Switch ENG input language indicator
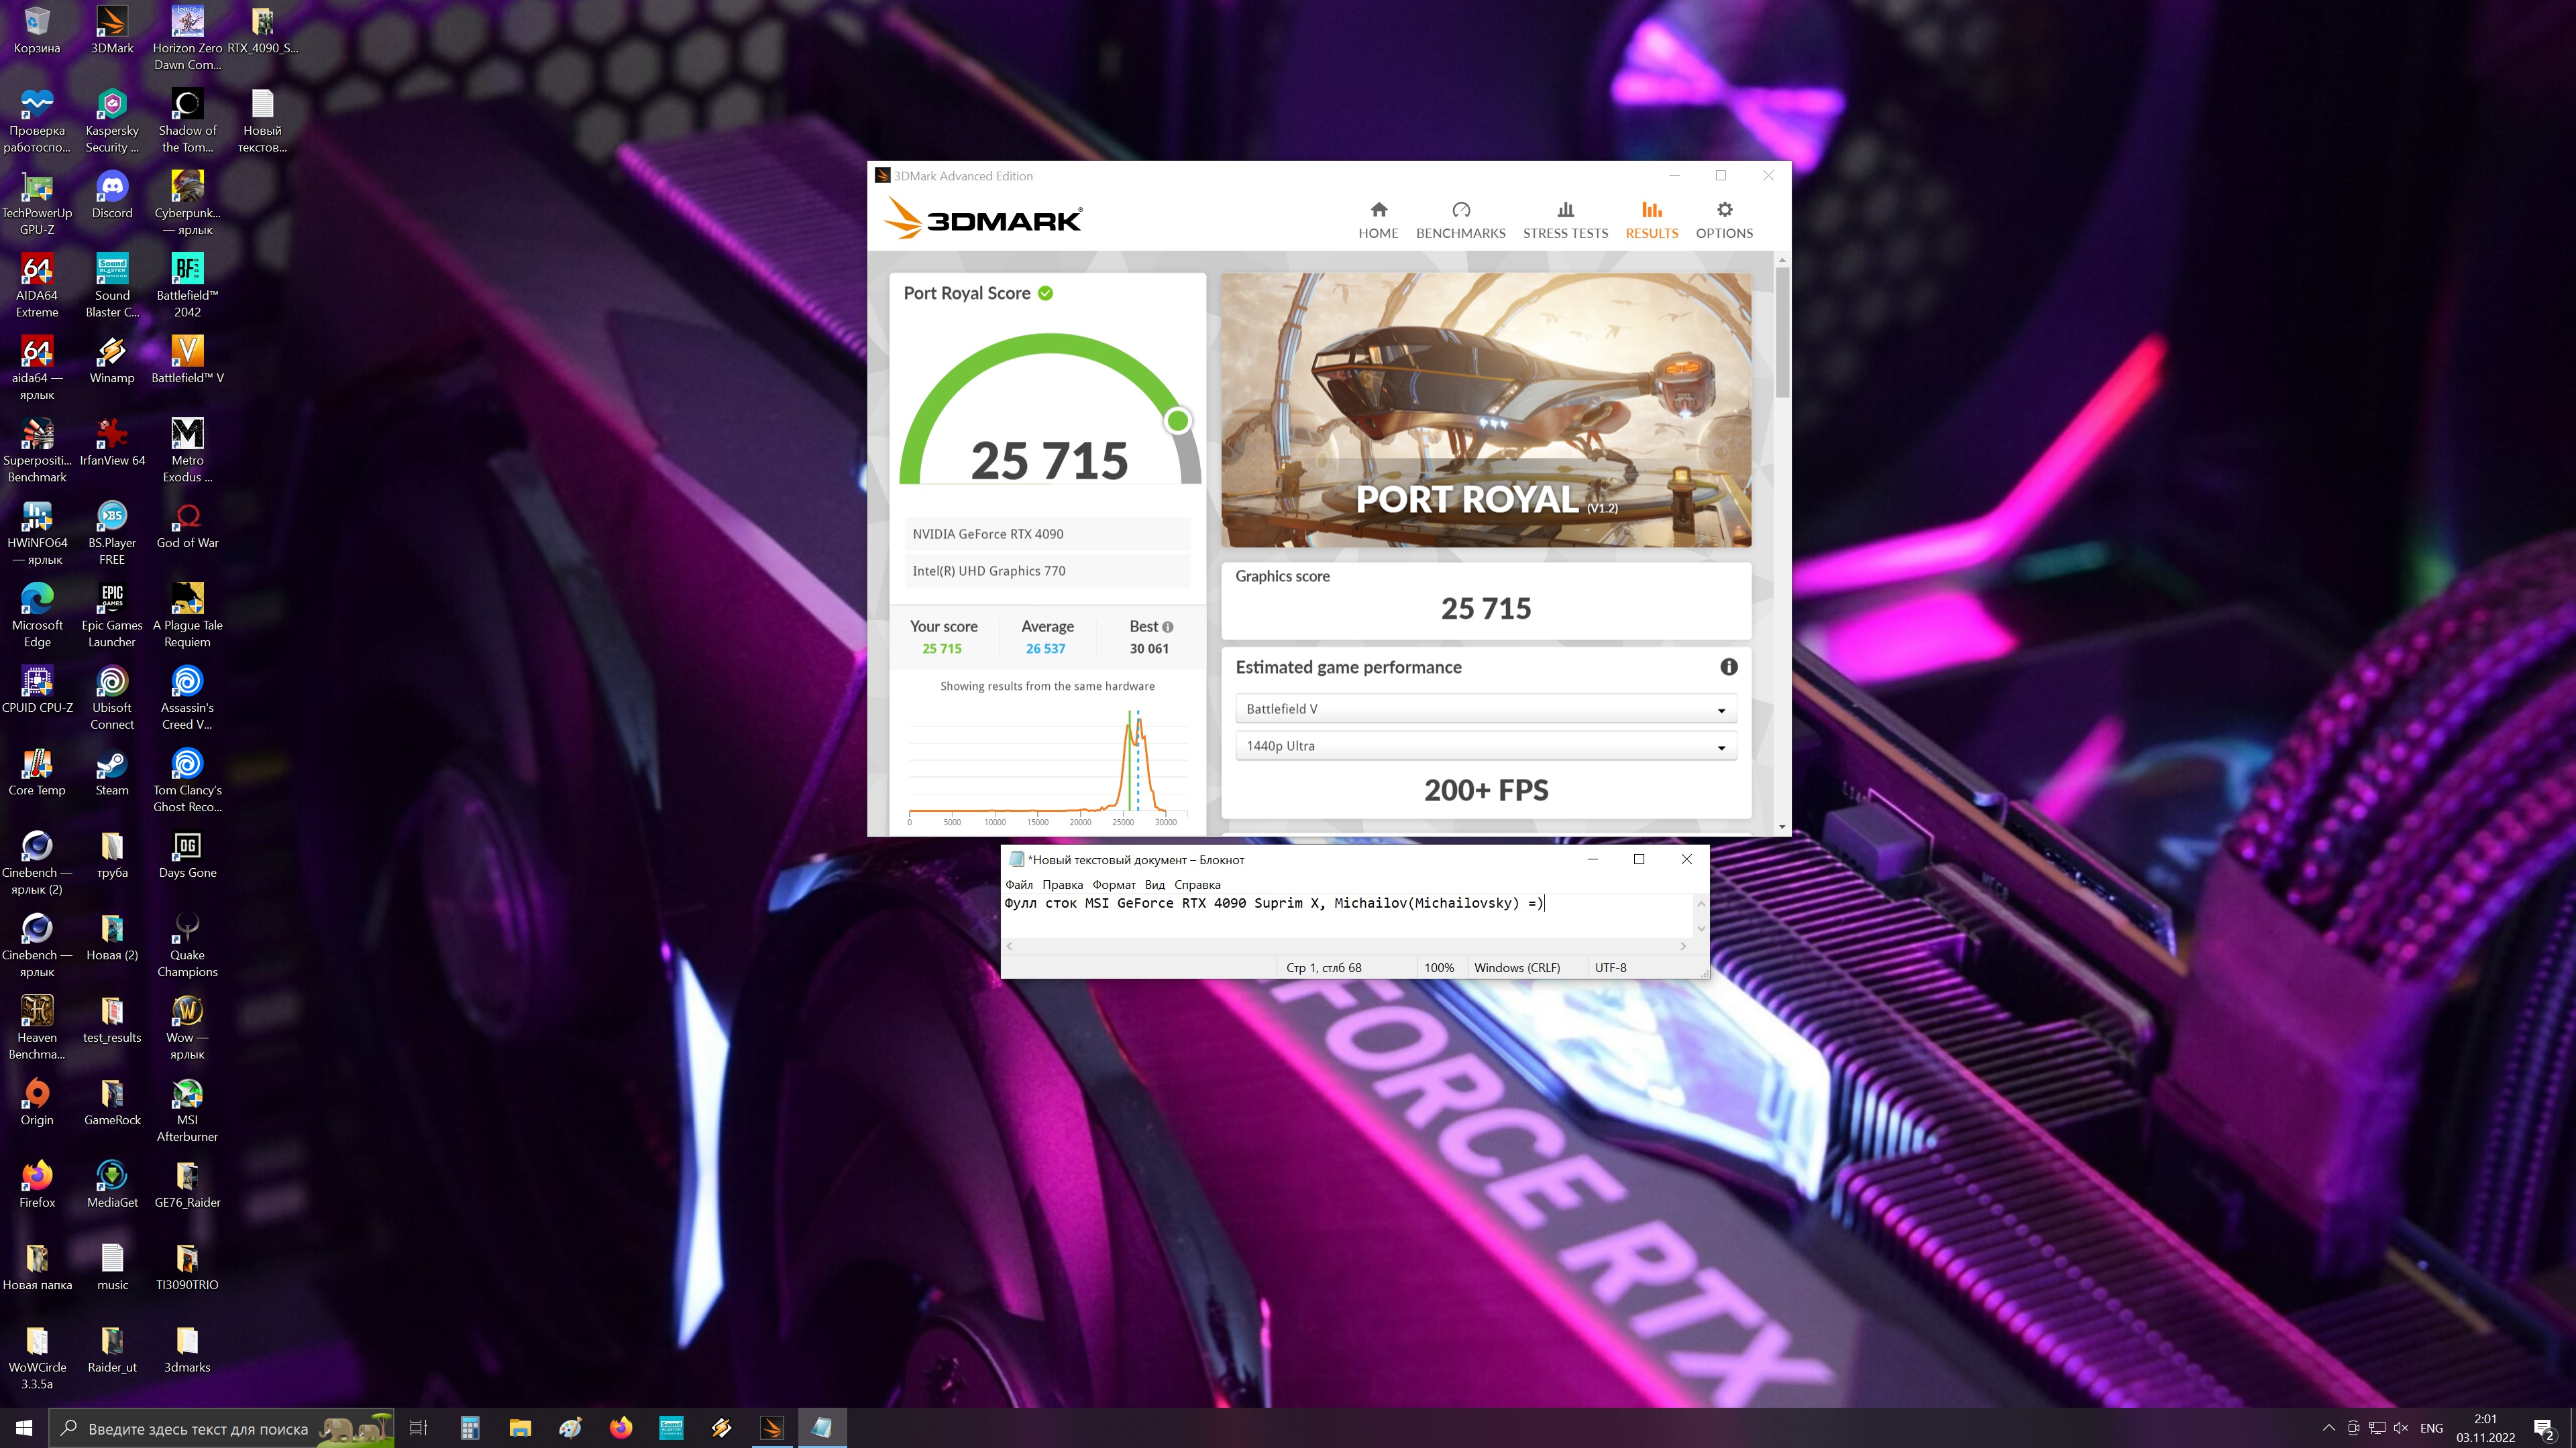This screenshot has width=2576, height=1448. [x=2431, y=1428]
